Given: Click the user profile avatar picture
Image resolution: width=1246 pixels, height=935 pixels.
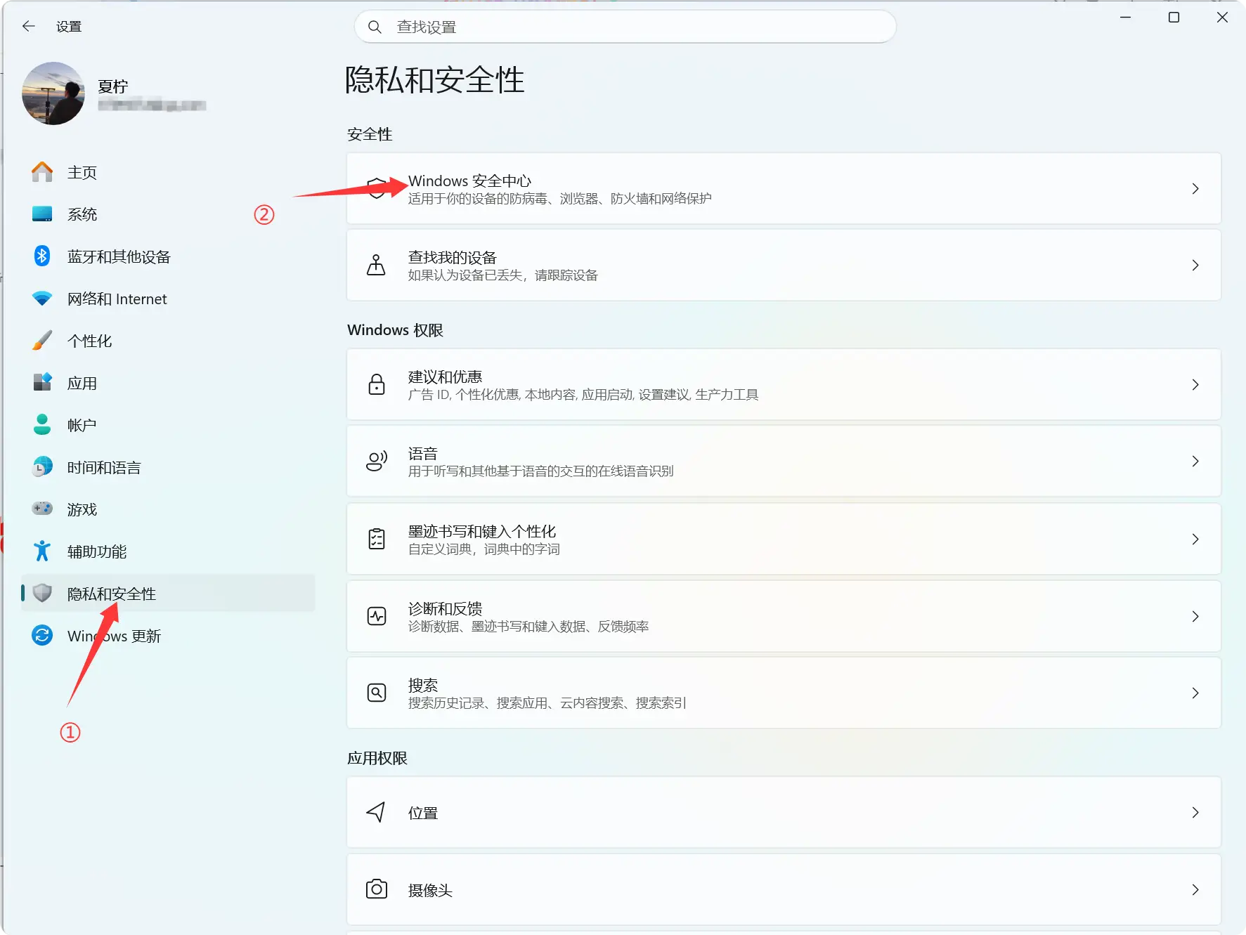Looking at the screenshot, I should tap(53, 93).
